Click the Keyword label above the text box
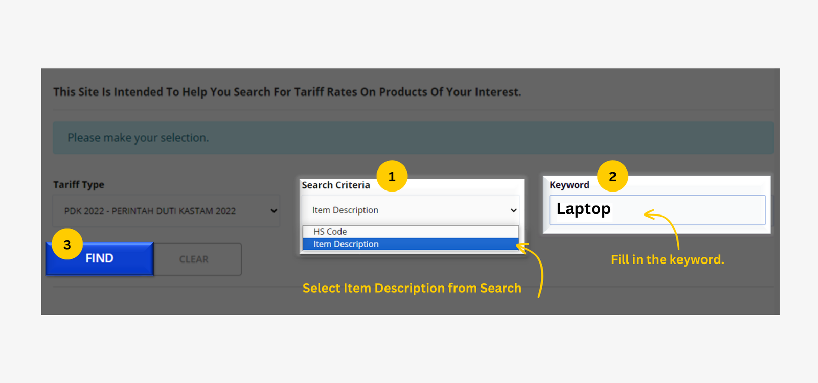 (x=569, y=185)
